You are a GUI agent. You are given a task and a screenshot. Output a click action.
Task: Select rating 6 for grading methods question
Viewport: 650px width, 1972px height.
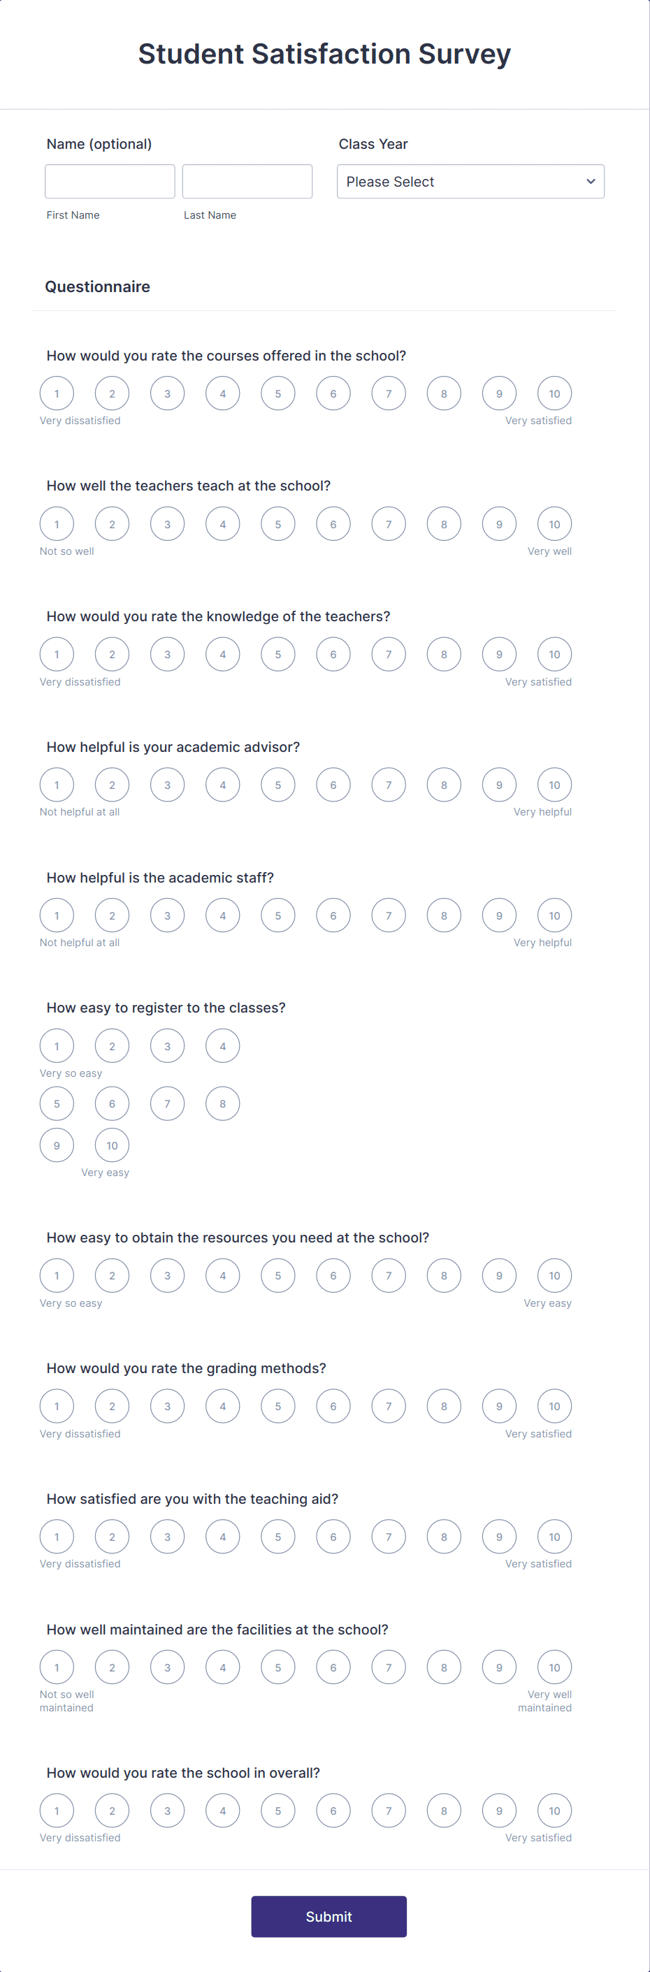click(x=333, y=1405)
